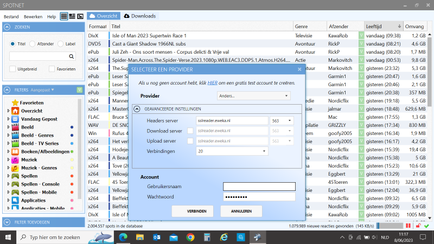Screen dimensions: 434x244
Task: Enable the Uitgebreid checkbox
Action: point(13,69)
